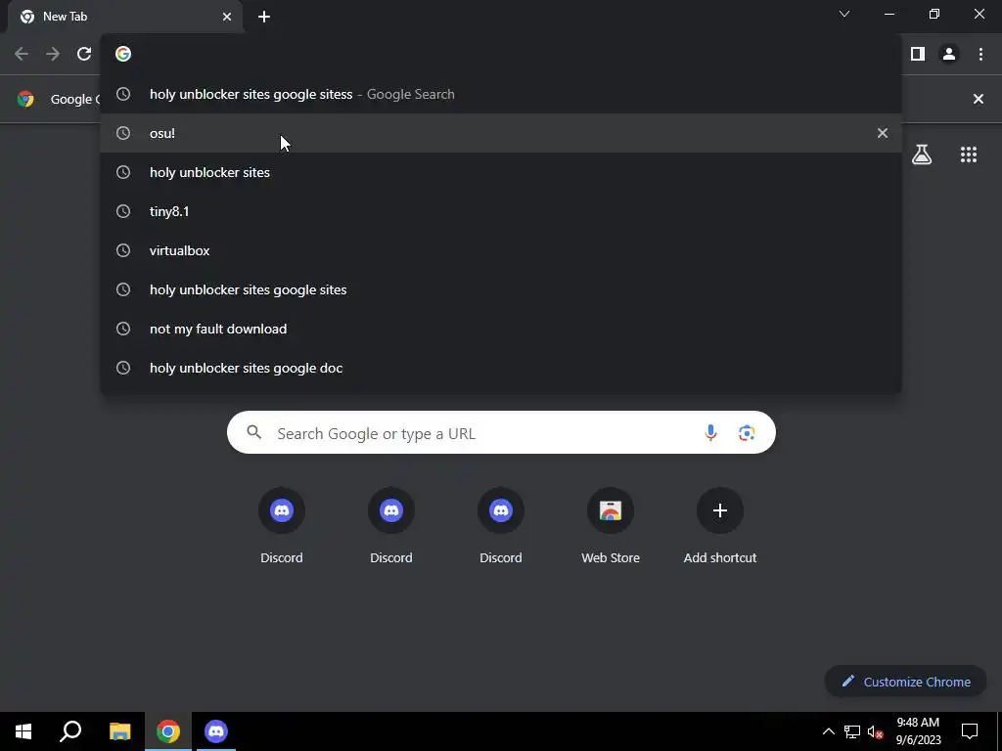The image size is (1002, 751).
Task: Reload the page with the refresh icon
Action: point(84,55)
